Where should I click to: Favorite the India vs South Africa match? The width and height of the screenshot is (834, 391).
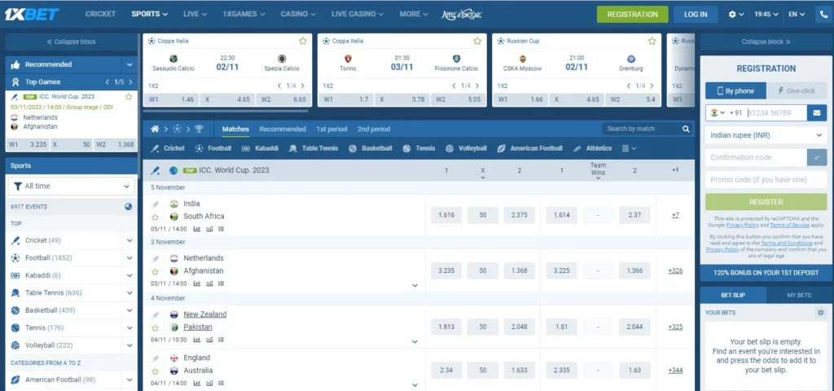(x=155, y=217)
